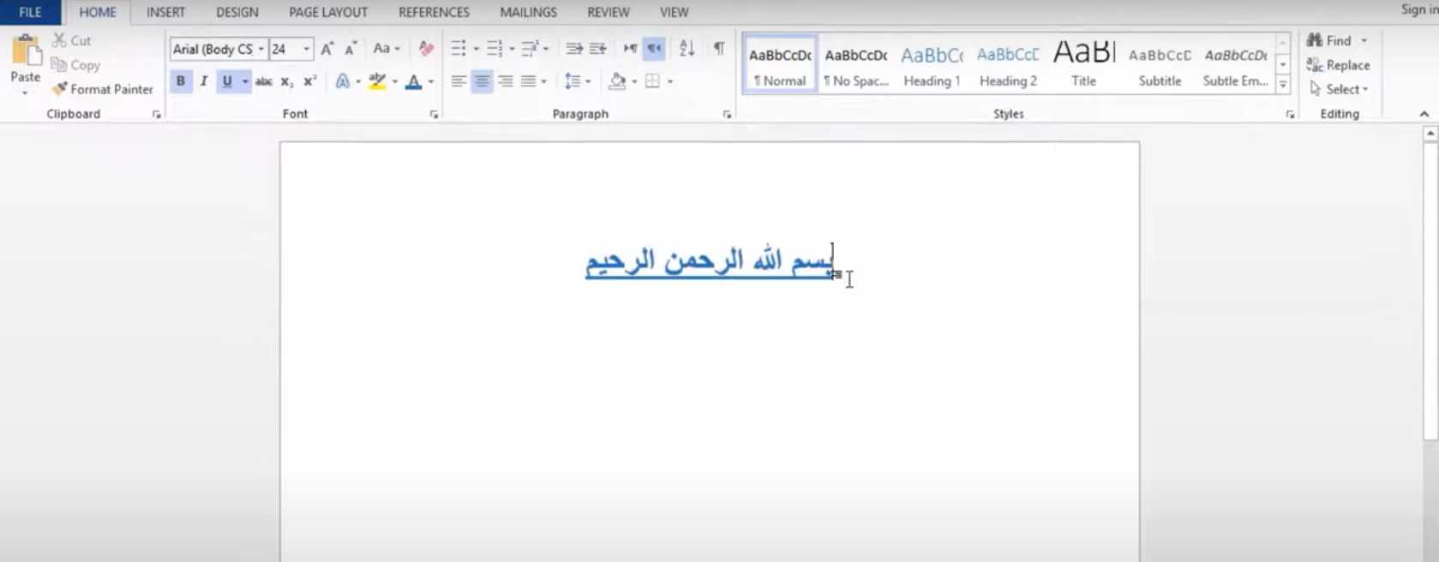Sort the selected paragraphs
Screen dimensions: 1439x562
coord(687,49)
